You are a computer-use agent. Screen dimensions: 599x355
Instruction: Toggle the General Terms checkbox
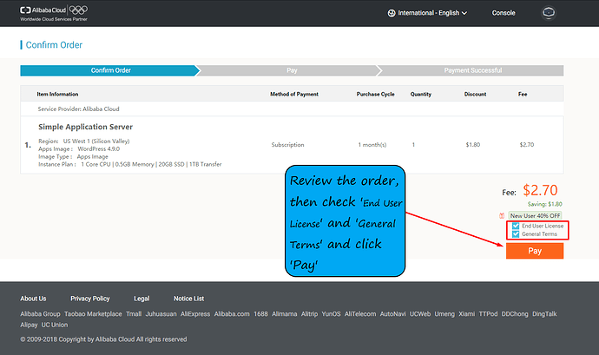[516, 233]
